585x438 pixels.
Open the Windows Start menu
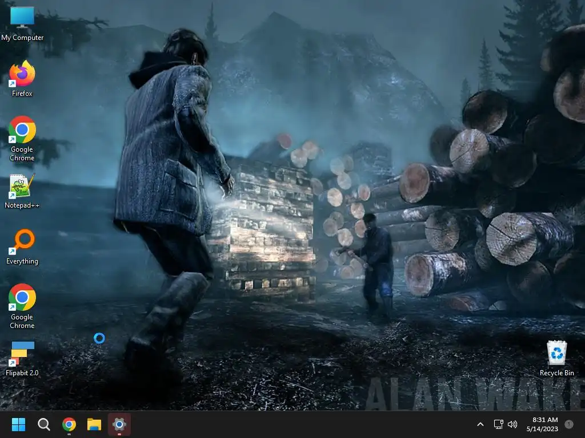pos(18,424)
